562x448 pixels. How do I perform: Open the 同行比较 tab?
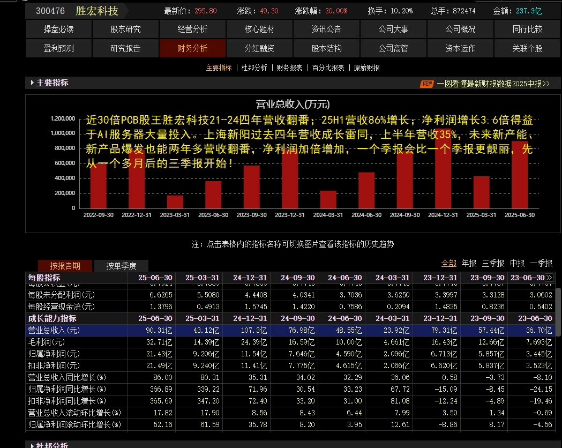[528, 29]
